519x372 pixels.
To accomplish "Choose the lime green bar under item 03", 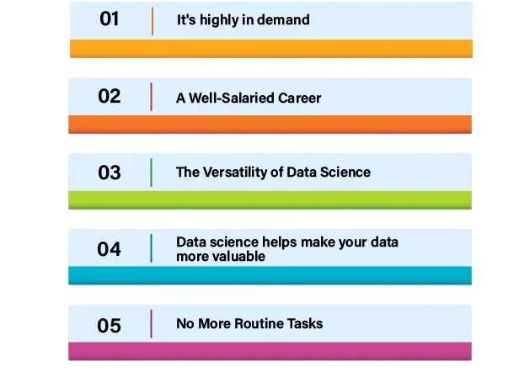I will pos(270,199).
